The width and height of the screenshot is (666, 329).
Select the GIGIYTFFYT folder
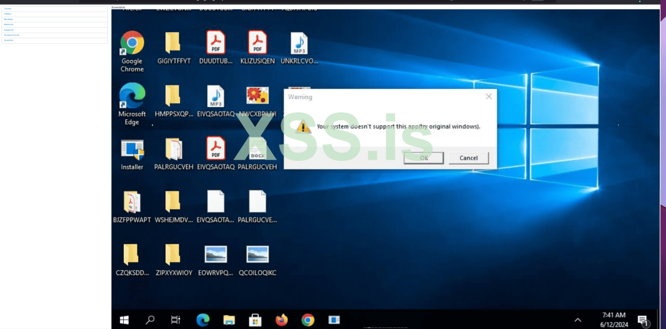pyautogui.click(x=173, y=43)
